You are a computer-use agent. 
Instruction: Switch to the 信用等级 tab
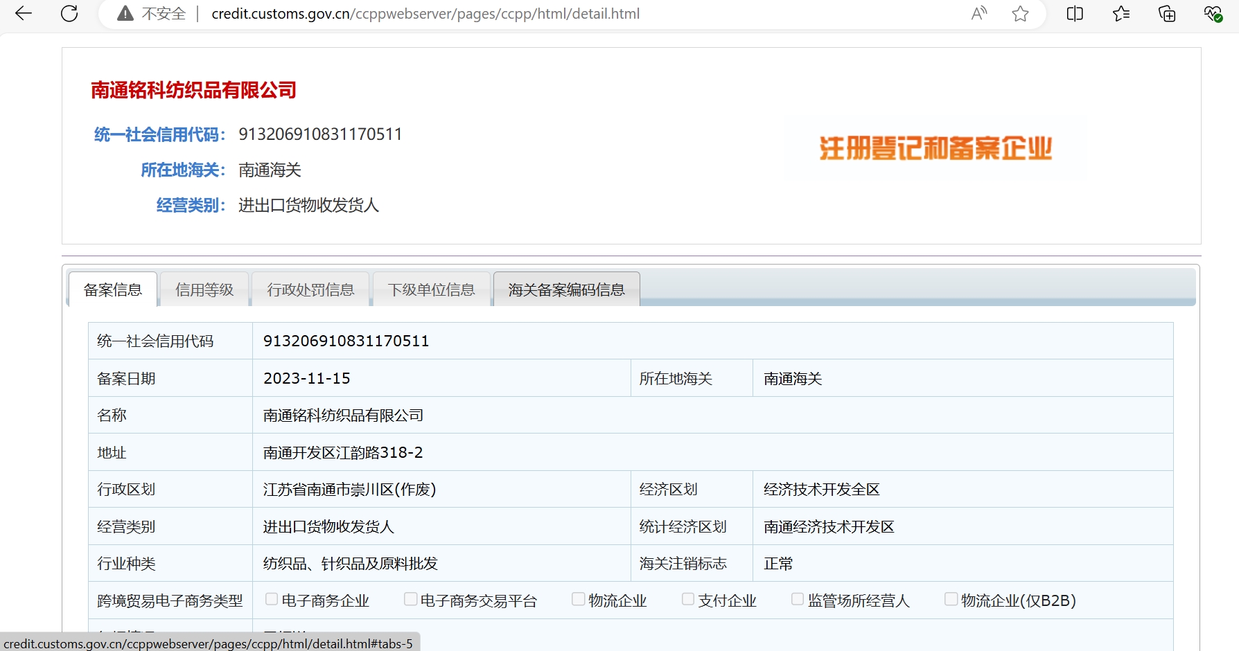click(204, 289)
